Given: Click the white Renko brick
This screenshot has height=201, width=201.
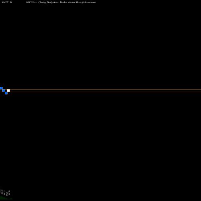Looking at the screenshot, I should 8,90.
